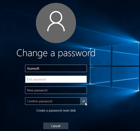Select the iSumsoft username field
This screenshot has height=131, width=140.
pos(56,68)
